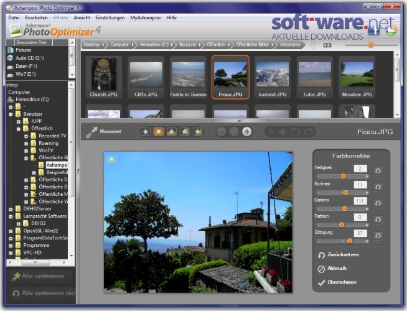Reset the Helligkeit value with its undo icon
Screen dimensions: 407x311
378,171
